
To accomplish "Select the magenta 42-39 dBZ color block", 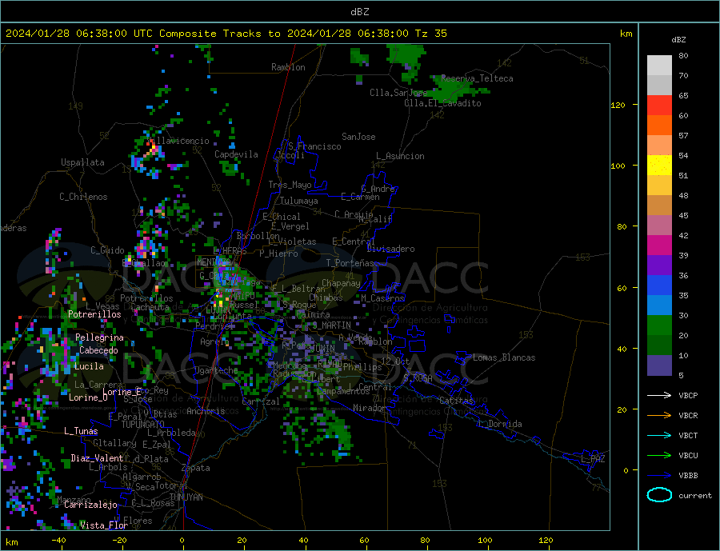I will (x=659, y=246).
